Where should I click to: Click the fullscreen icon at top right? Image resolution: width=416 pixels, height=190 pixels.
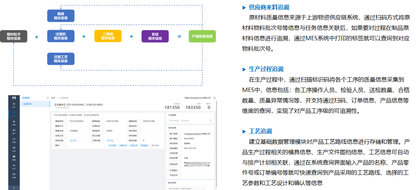point(214,98)
